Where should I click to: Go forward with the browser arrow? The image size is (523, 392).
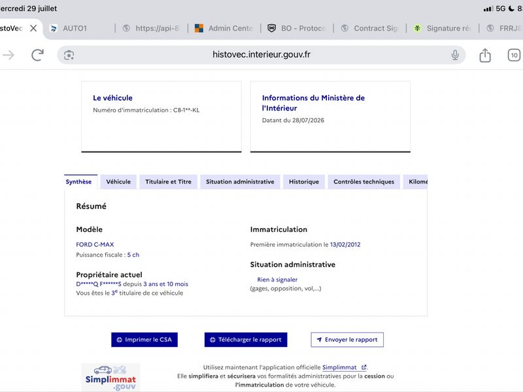8,55
